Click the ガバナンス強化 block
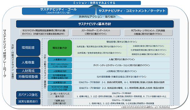190x110 pixels. pos(28,95)
